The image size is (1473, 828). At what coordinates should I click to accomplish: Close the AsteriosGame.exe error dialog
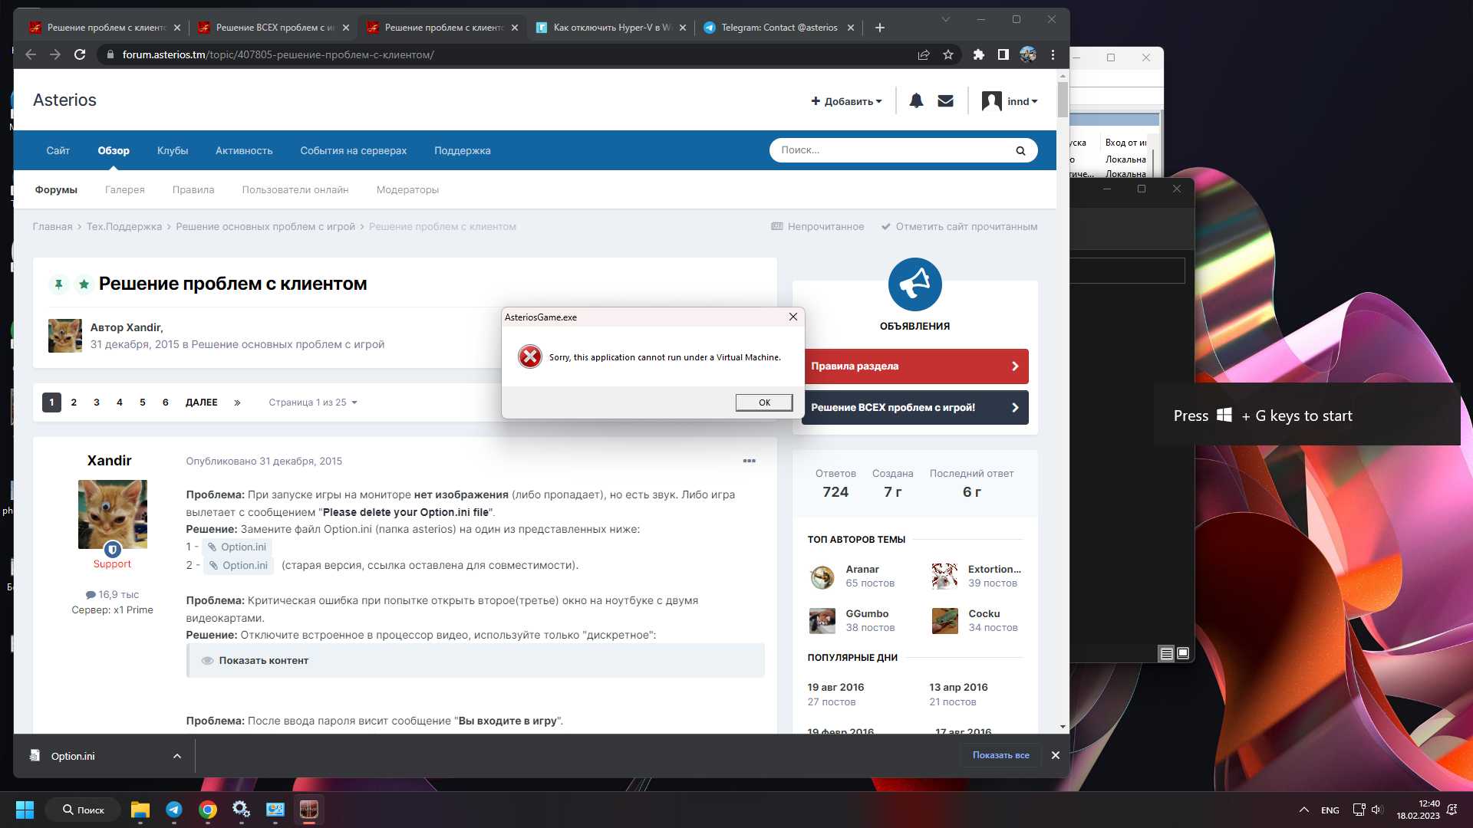tap(793, 317)
